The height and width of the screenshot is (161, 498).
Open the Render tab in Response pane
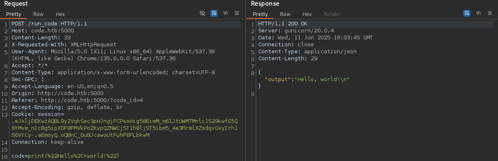(x=332, y=14)
